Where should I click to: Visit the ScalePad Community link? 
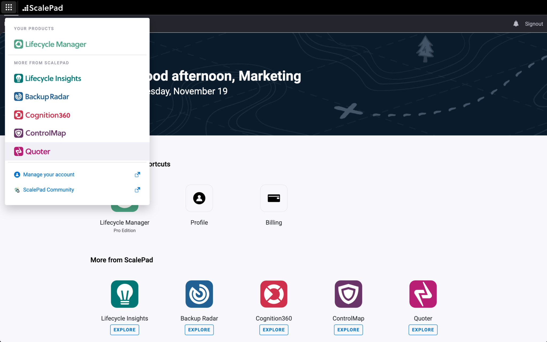point(48,190)
